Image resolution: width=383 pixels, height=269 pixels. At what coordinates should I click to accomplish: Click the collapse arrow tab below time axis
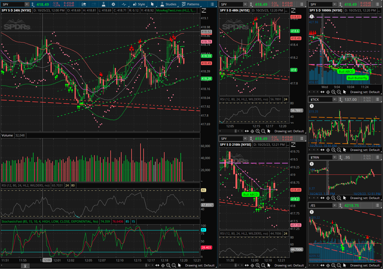click(x=25, y=266)
